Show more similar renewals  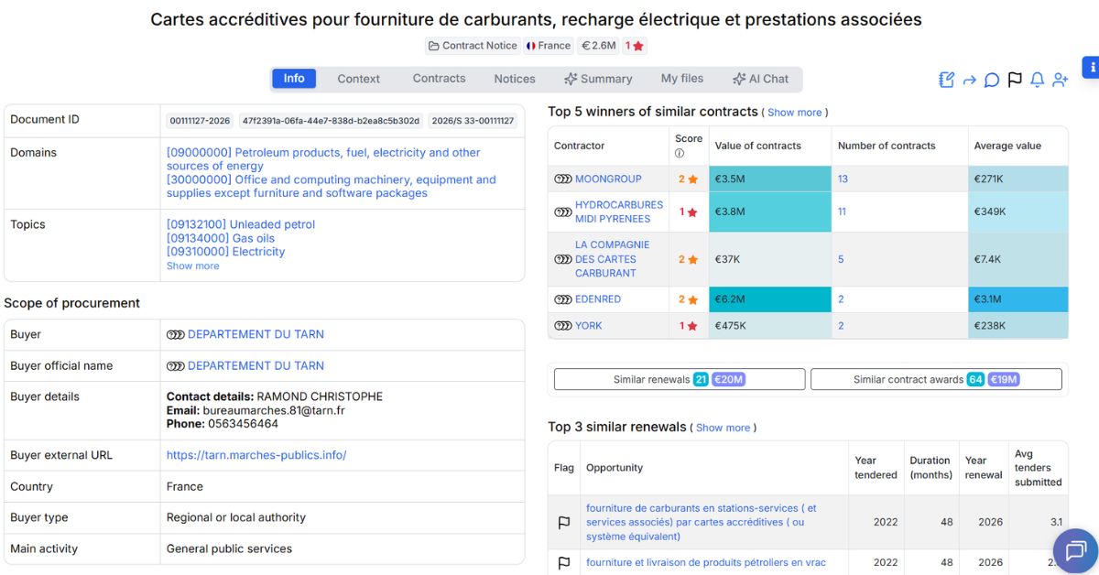pos(723,428)
